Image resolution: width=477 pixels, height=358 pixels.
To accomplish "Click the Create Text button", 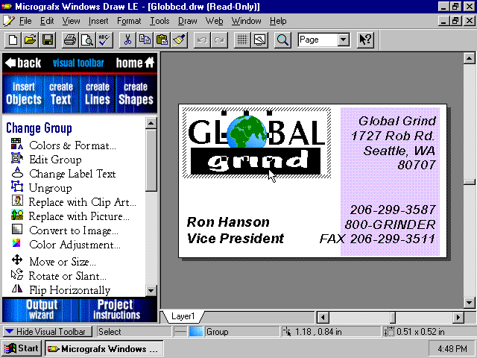I will tap(61, 94).
